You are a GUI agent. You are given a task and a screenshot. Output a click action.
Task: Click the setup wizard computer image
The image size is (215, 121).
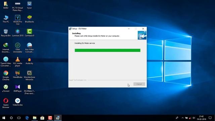[142, 35]
